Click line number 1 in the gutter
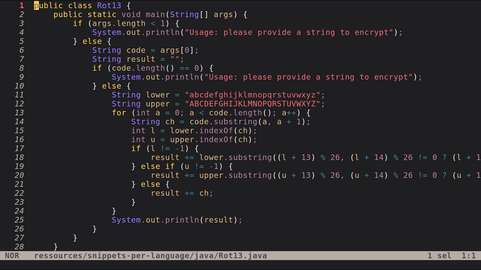481x270 pixels. pos(22,5)
